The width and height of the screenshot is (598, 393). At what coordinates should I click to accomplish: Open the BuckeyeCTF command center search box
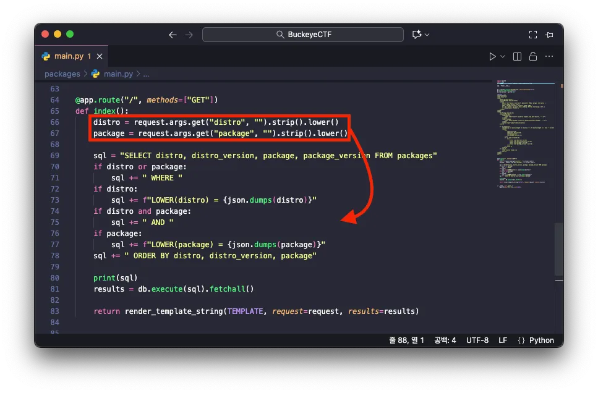(x=303, y=35)
